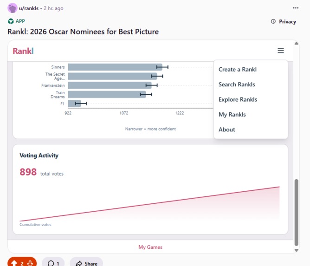Click the u/rankls avatar image
Viewport: 310px width, 266px height.
12,8
